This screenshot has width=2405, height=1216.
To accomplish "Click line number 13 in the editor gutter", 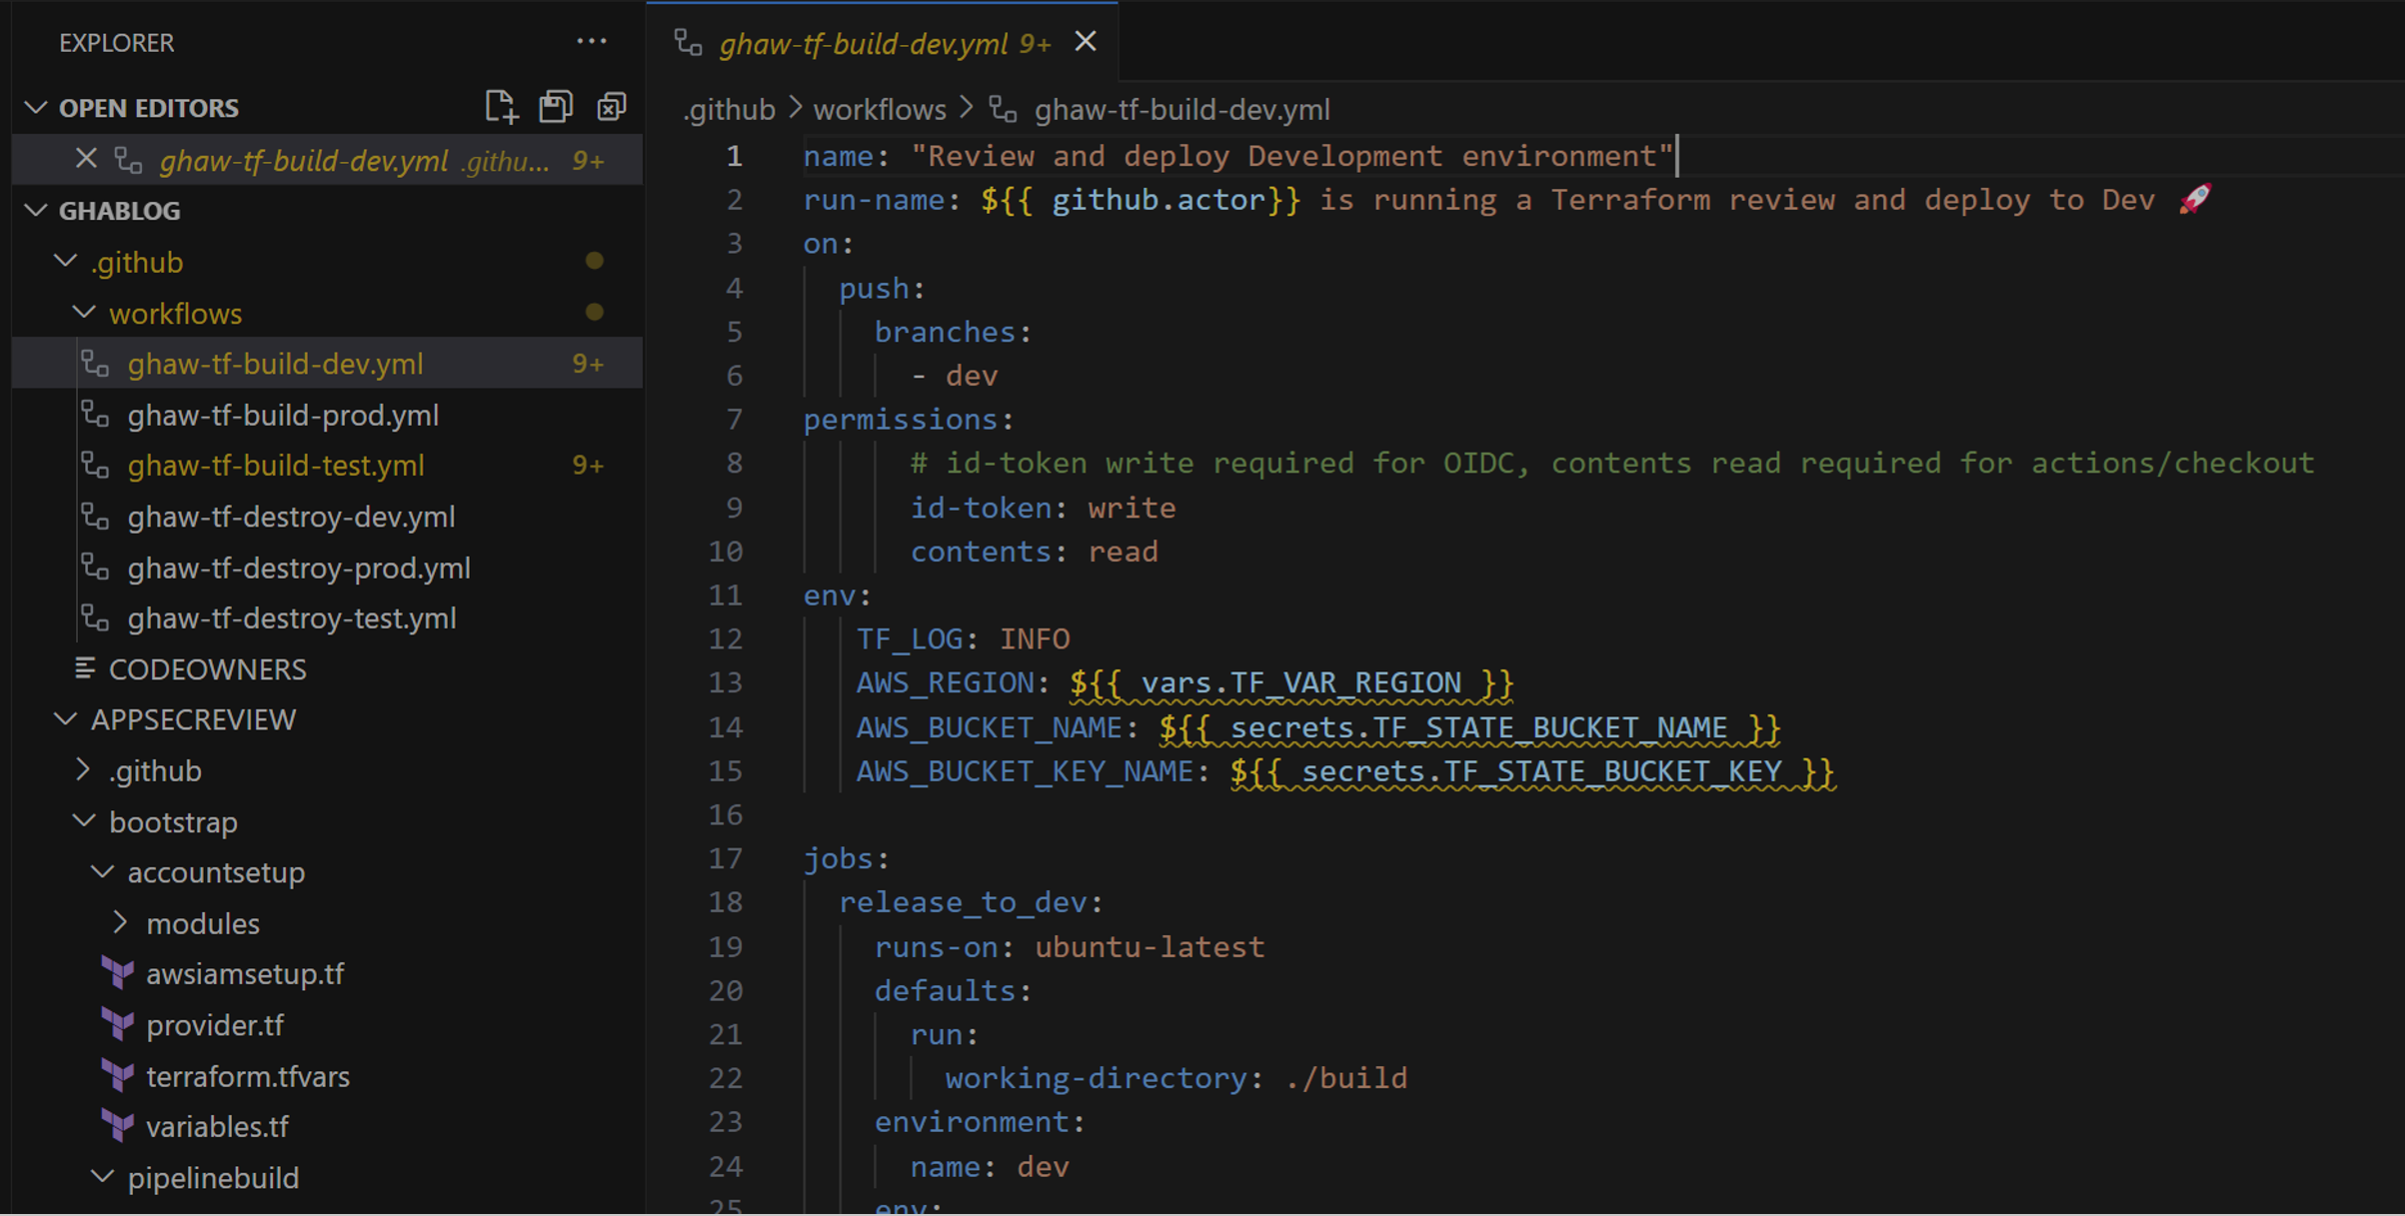I will [x=728, y=682].
